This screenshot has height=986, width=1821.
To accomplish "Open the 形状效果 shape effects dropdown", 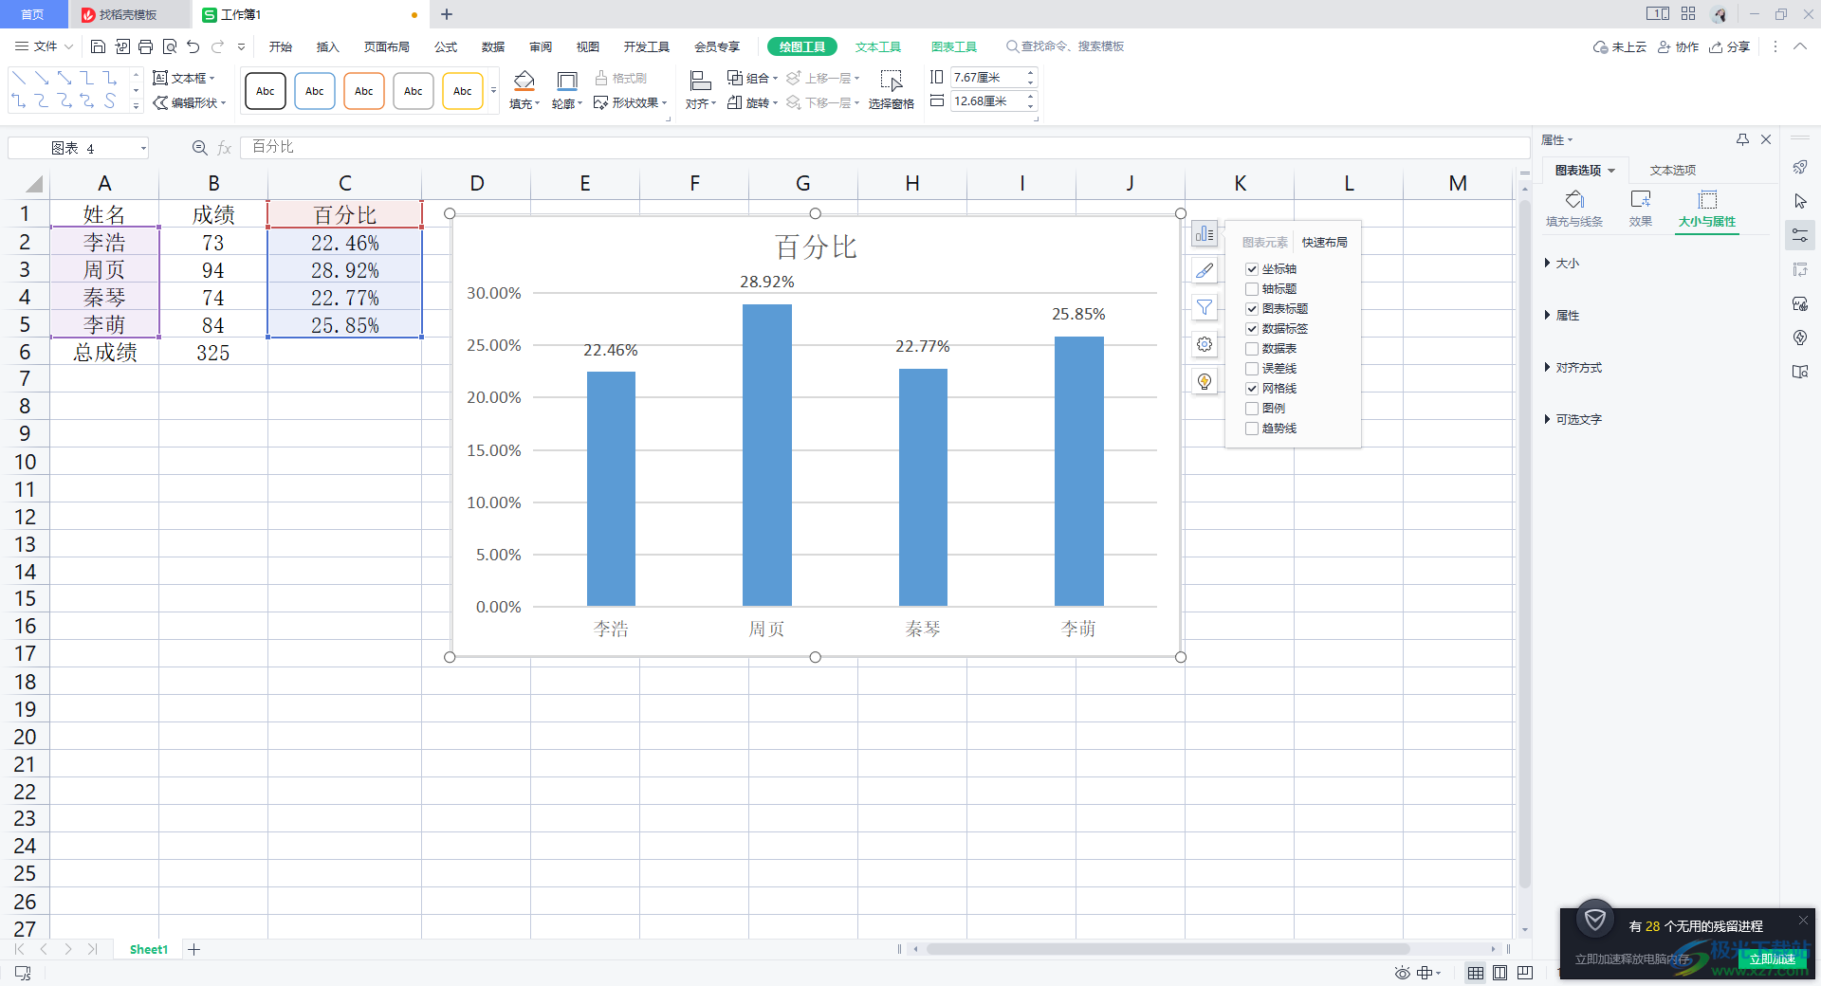I will [631, 102].
